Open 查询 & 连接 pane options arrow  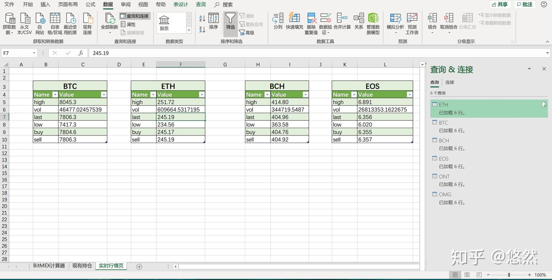point(529,69)
